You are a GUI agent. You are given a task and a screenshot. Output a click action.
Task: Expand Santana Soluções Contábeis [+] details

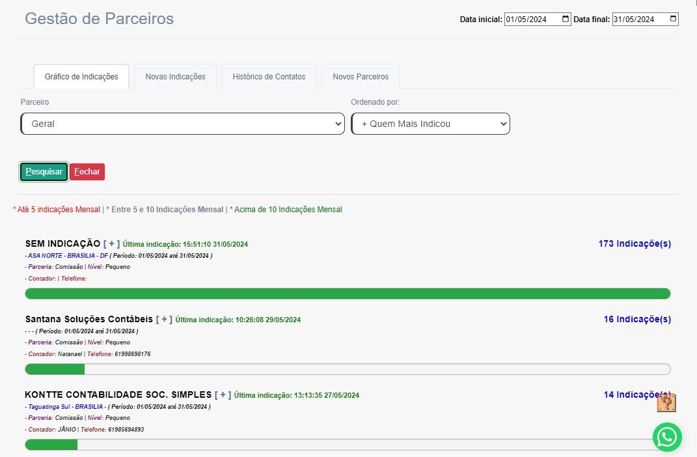point(164,319)
